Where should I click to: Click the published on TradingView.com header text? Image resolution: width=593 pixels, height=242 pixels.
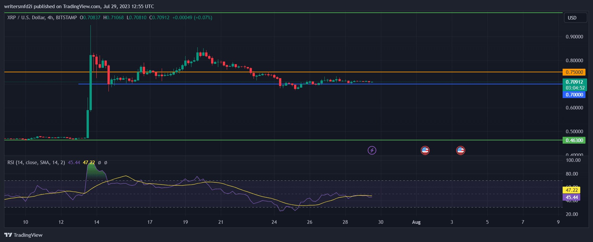tap(79, 6)
